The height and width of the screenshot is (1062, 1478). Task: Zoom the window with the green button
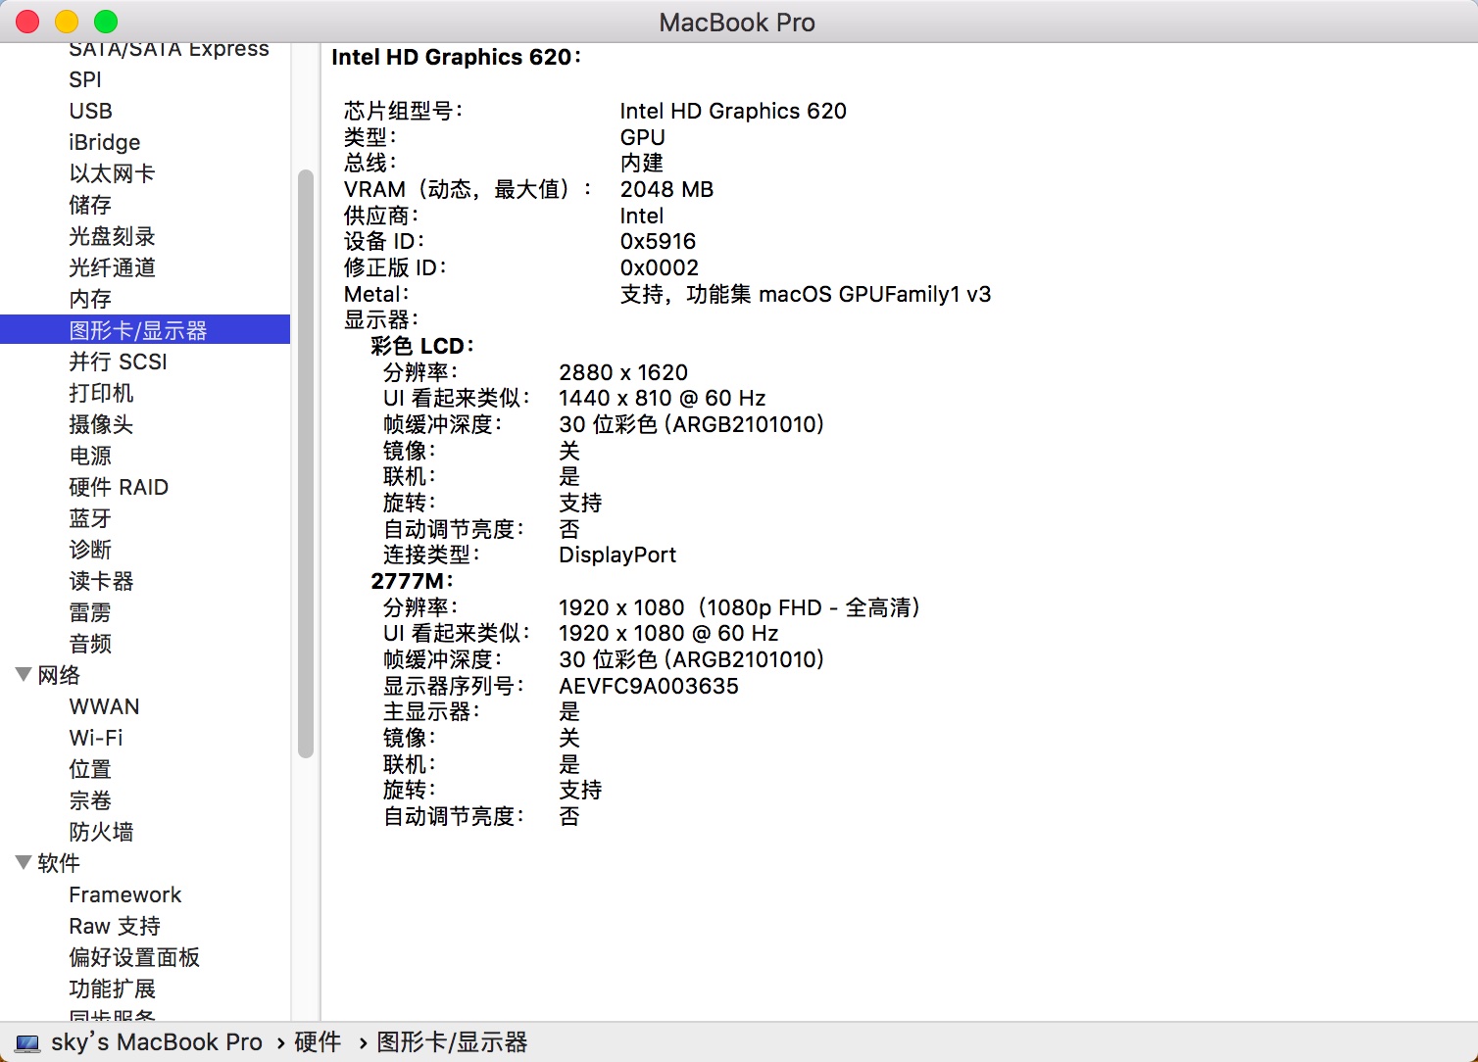coord(106,22)
